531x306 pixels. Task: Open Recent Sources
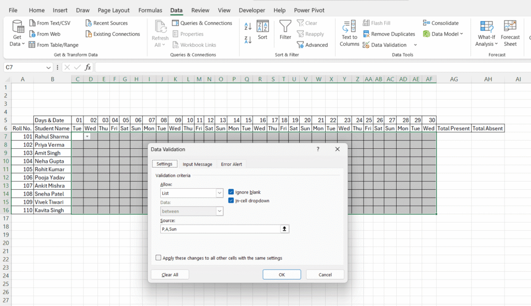107,23
